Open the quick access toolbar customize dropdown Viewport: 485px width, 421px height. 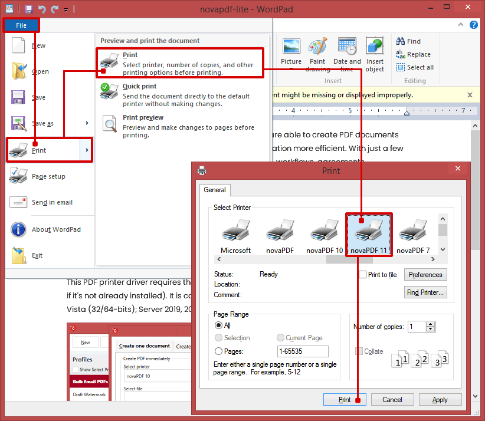(x=65, y=9)
